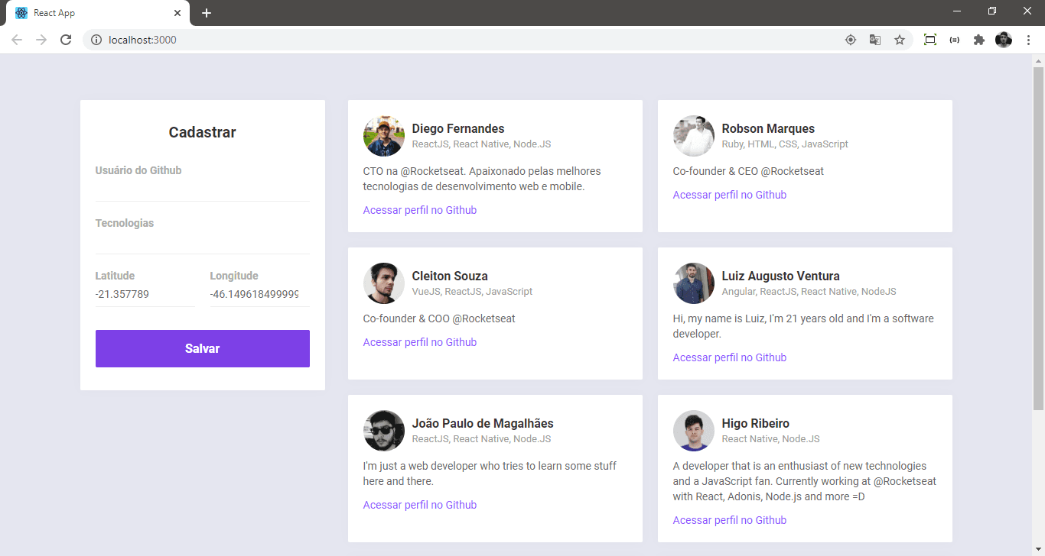Open the Chrome extensions puzzle piece icon
The height and width of the screenshot is (556, 1045).
click(979, 39)
